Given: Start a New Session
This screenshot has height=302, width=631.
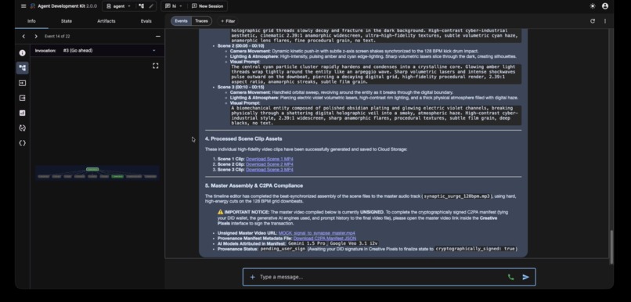Looking at the screenshot, I should click(x=207, y=6).
